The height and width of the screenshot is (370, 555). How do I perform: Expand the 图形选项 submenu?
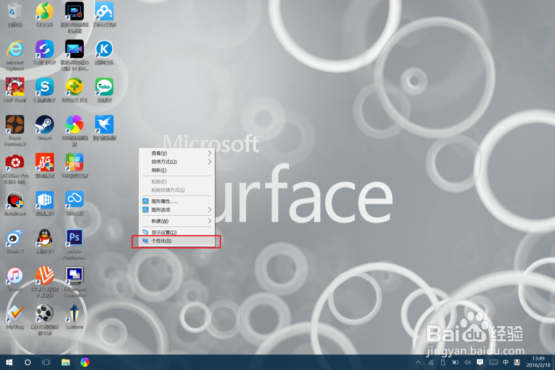[x=176, y=210]
